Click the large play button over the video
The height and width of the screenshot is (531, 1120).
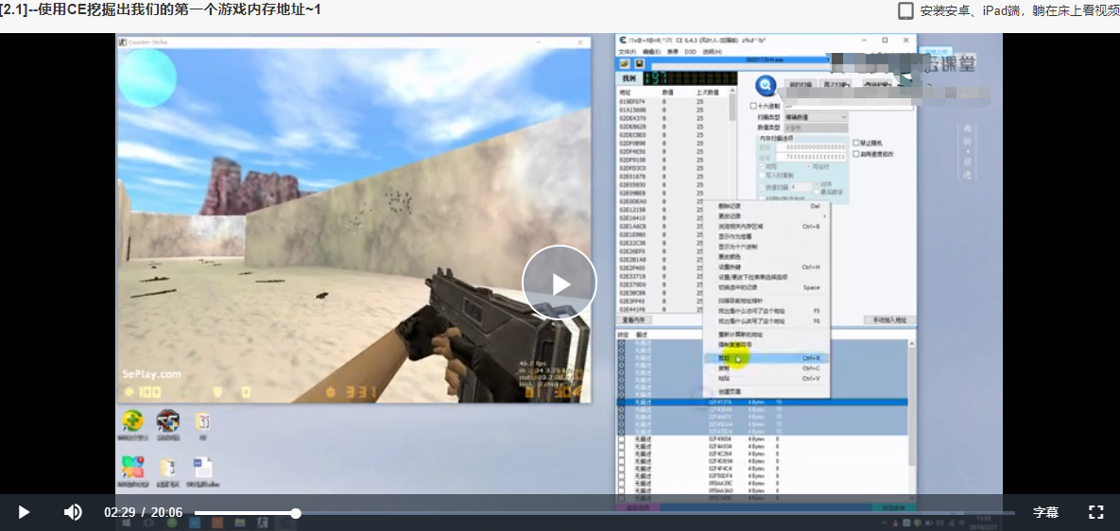[x=560, y=283]
